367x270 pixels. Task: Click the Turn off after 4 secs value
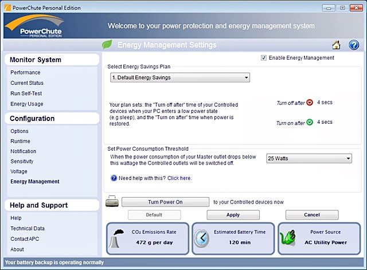pyautogui.click(x=325, y=102)
